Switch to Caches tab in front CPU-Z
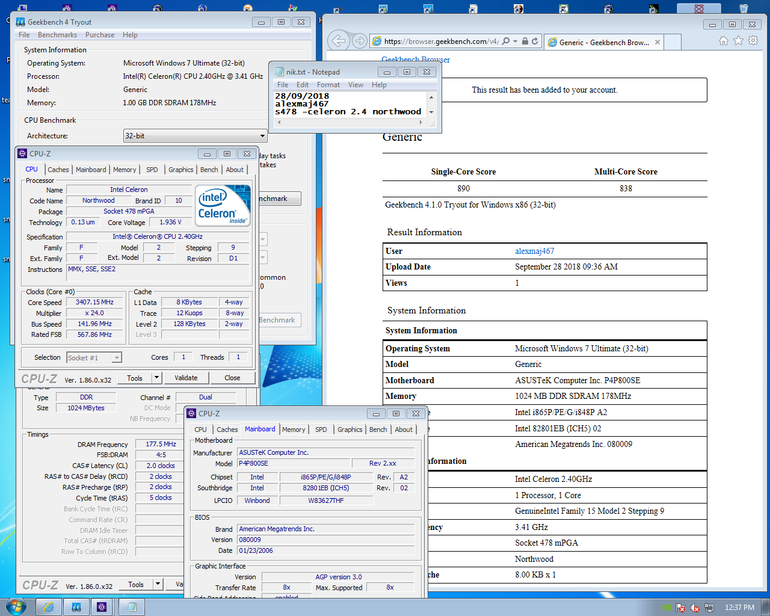770x616 pixels. click(x=58, y=170)
